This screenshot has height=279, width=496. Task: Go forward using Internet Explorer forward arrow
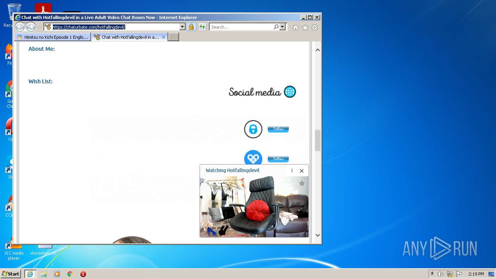pos(31,27)
